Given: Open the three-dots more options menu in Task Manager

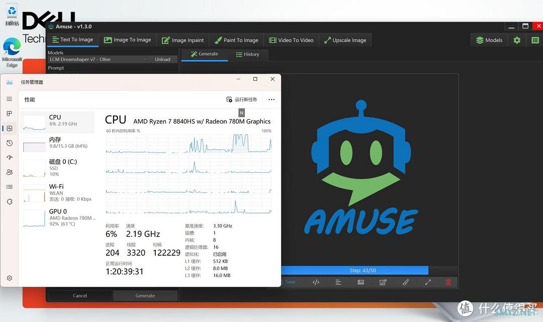Looking at the screenshot, I should pyautogui.click(x=271, y=99).
